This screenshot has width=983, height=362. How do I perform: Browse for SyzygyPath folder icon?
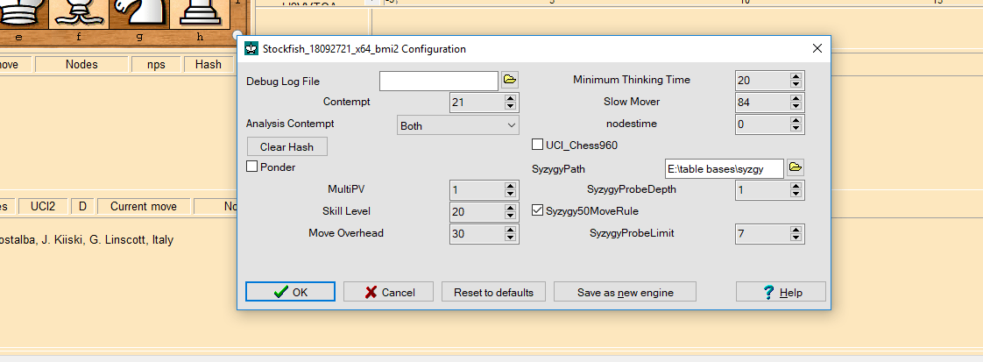tap(796, 167)
